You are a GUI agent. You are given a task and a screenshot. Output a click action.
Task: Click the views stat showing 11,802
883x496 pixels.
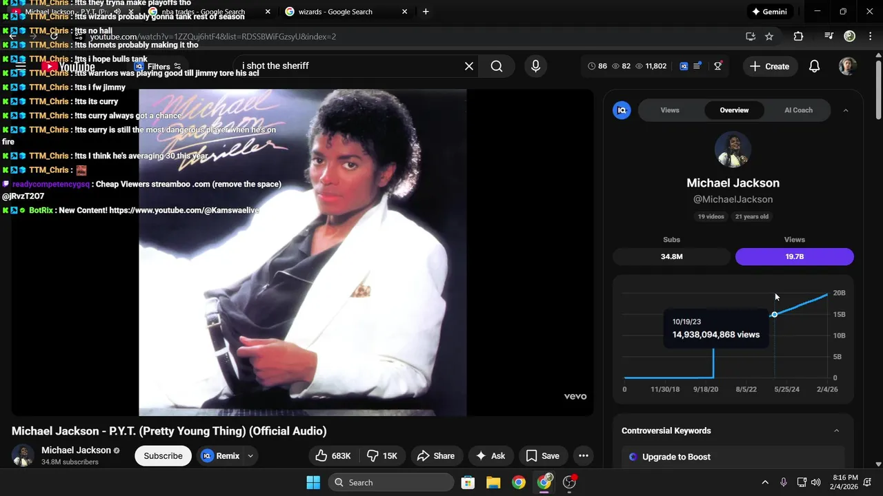(x=651, y=66)
